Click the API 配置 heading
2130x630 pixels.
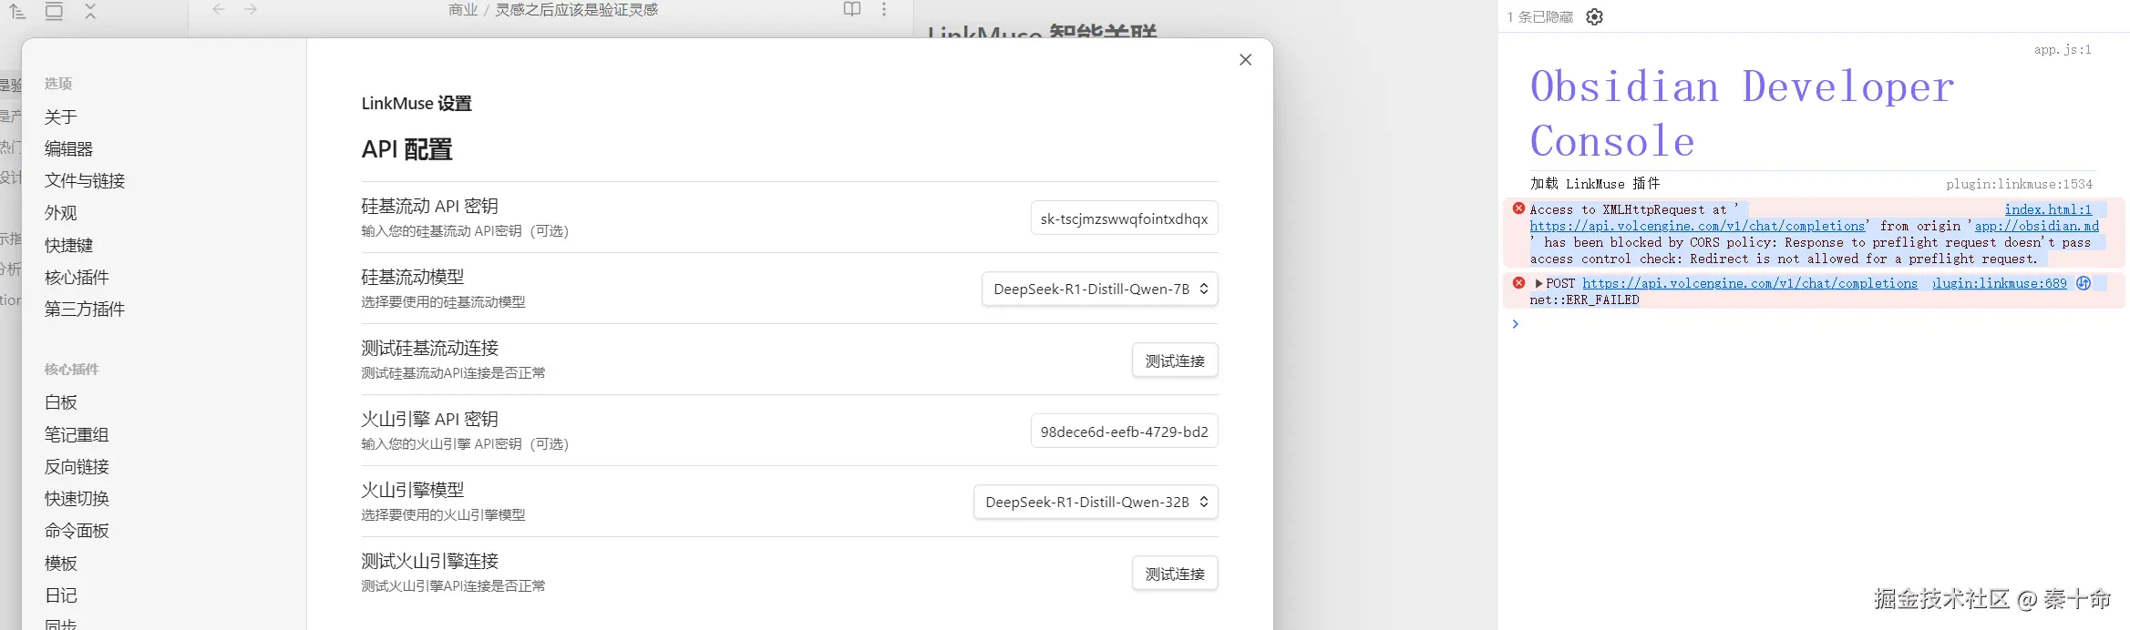pyautogui.click(x=406, y=149)
